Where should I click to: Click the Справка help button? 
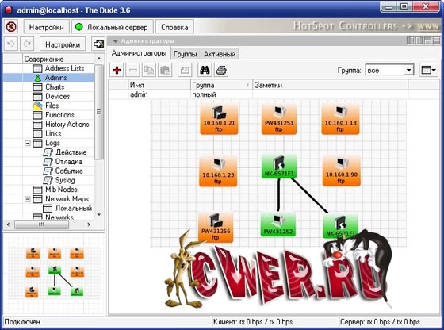pyautogui.click(x=174, y=27)
